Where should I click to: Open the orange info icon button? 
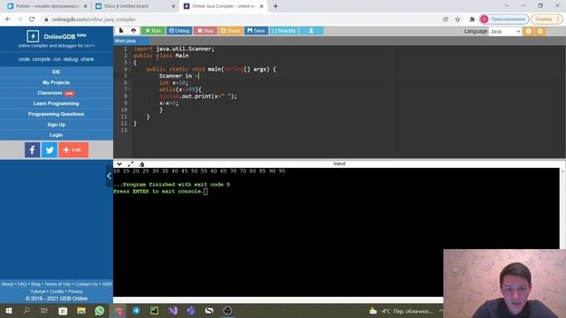[529, 32]
